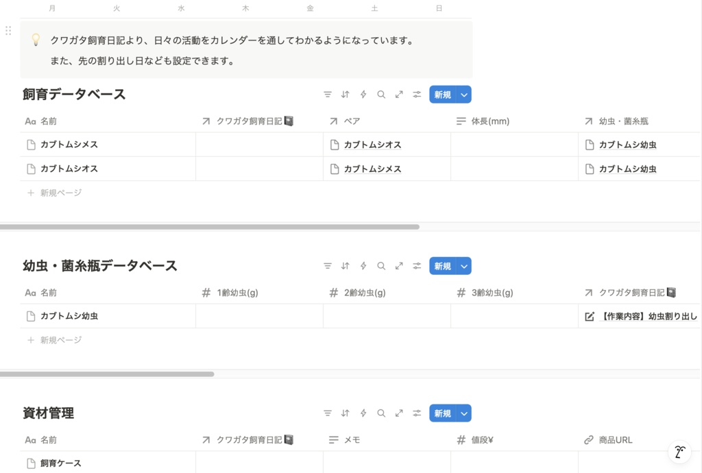Click empty 1齢幼虫(g) cell for カブトムシ幼虫

[259, 316]
